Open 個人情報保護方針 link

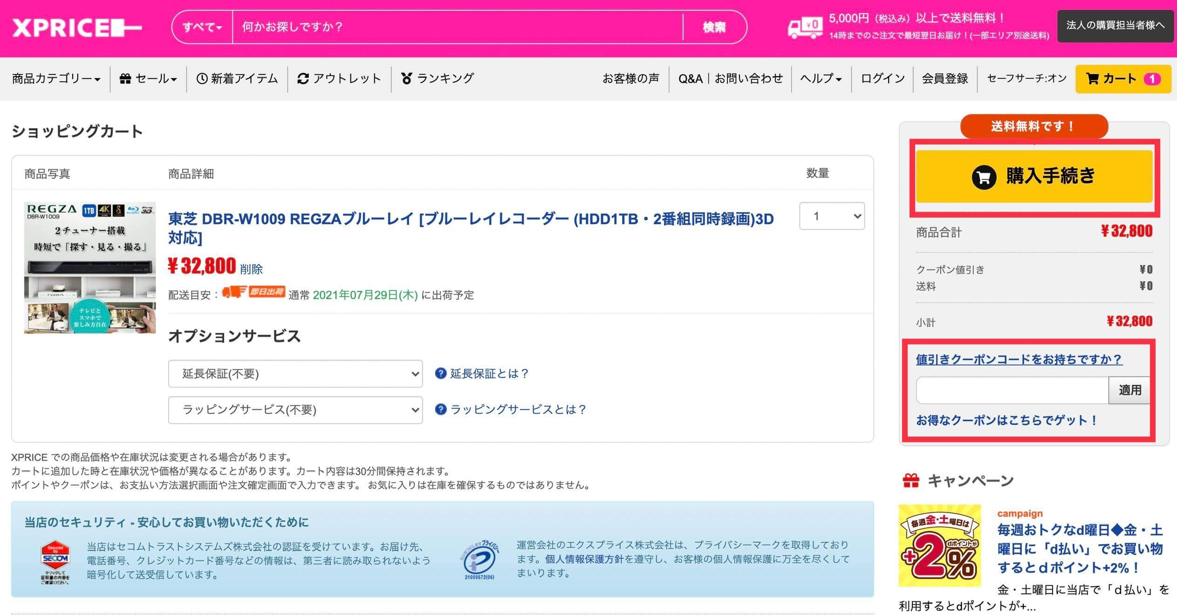tap(584, 559)
